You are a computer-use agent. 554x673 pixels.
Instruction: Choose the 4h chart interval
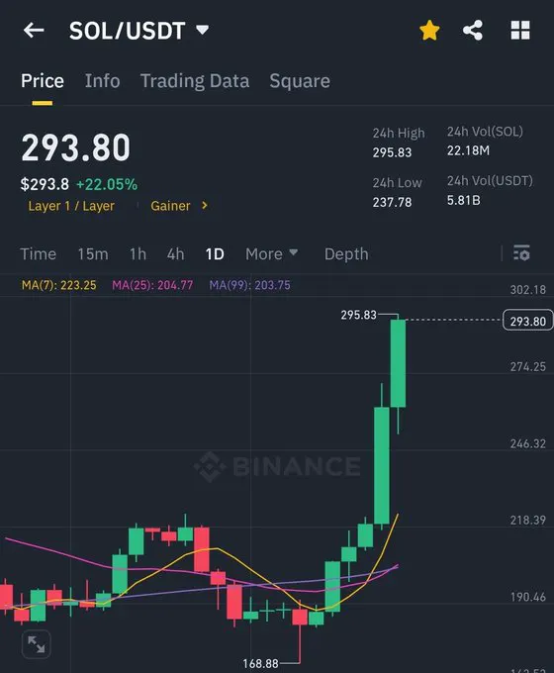(175, 254)
